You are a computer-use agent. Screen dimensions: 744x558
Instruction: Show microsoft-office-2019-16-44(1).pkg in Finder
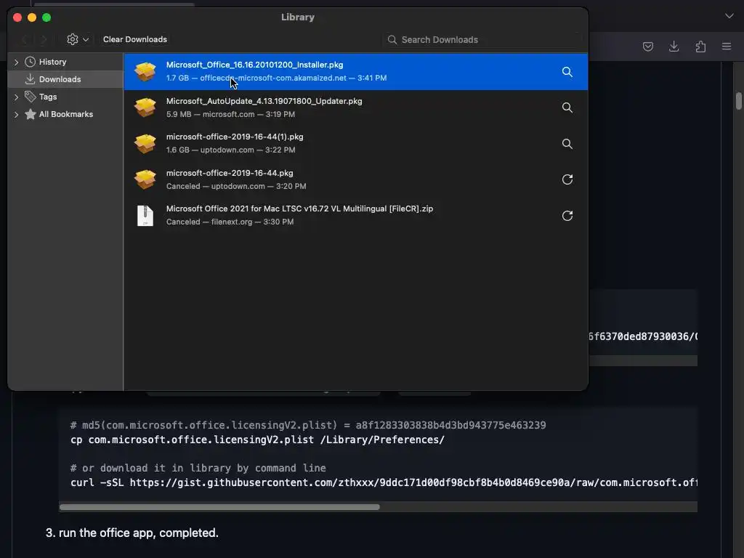(567, 144)
